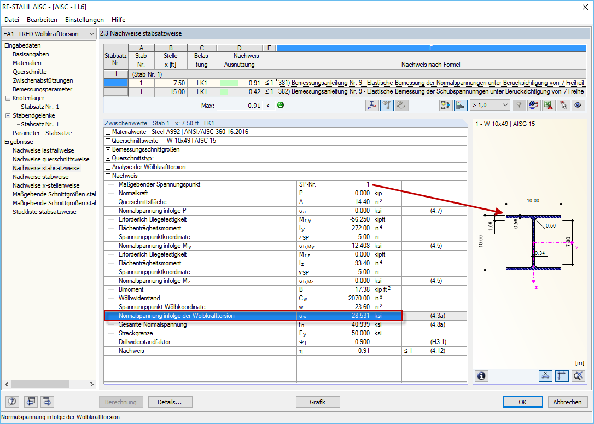Toggle dimension display icon in cross-section panel

545,376
